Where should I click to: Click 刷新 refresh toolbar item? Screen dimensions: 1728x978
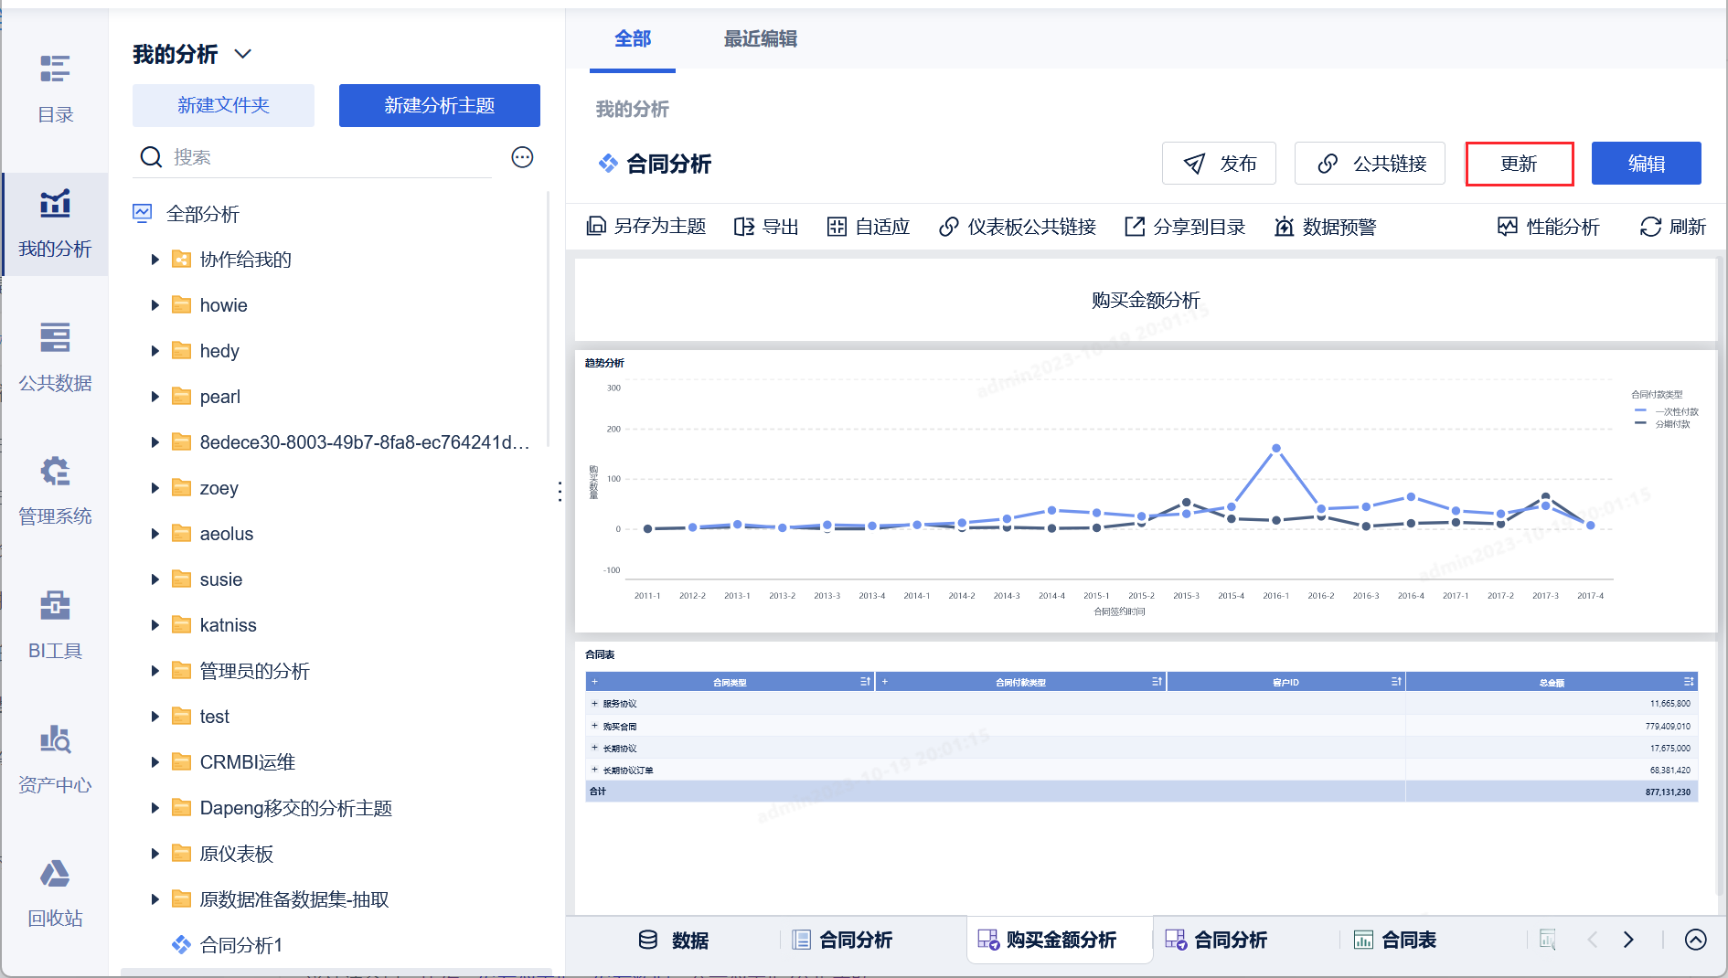click(1673, 227)
